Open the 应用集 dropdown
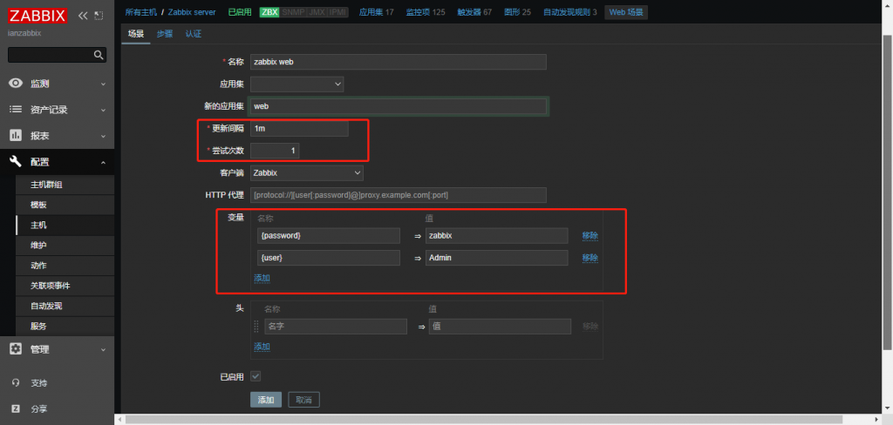The width and height of the screenshot is (893, 425). (x=297, y=84)
